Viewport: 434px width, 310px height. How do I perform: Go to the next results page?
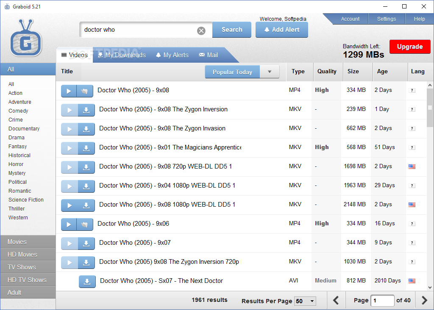click(x=424, y=300)
